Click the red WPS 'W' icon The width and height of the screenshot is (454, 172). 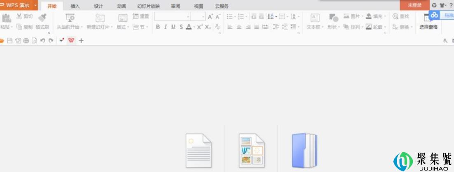[71, 41]
